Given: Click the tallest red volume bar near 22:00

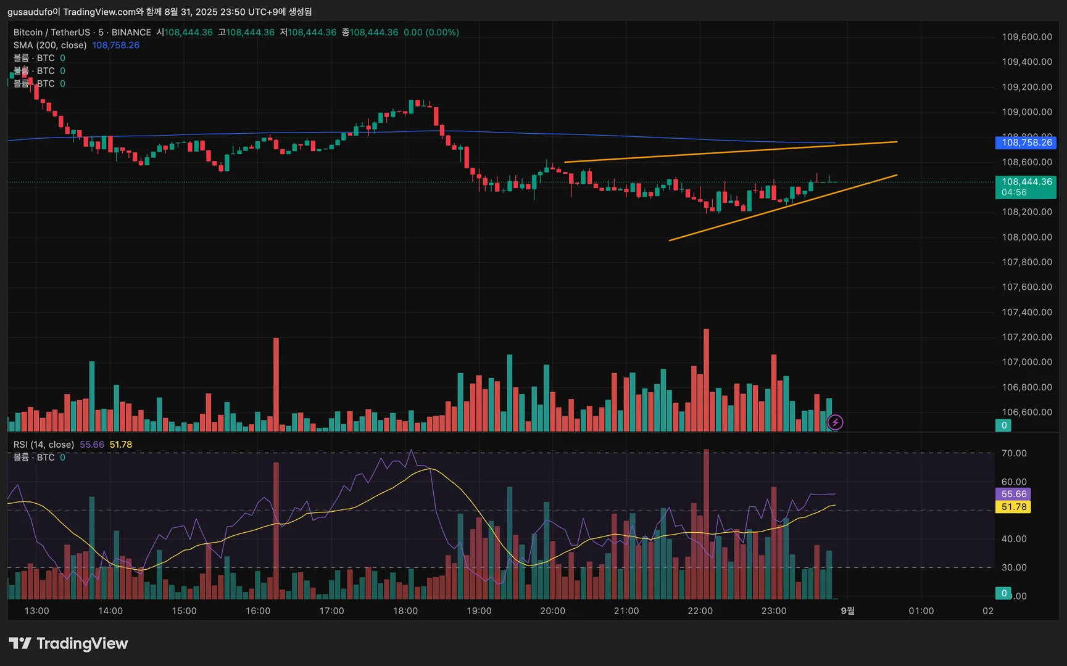Looking at the screenshot, I should point(706,380).
